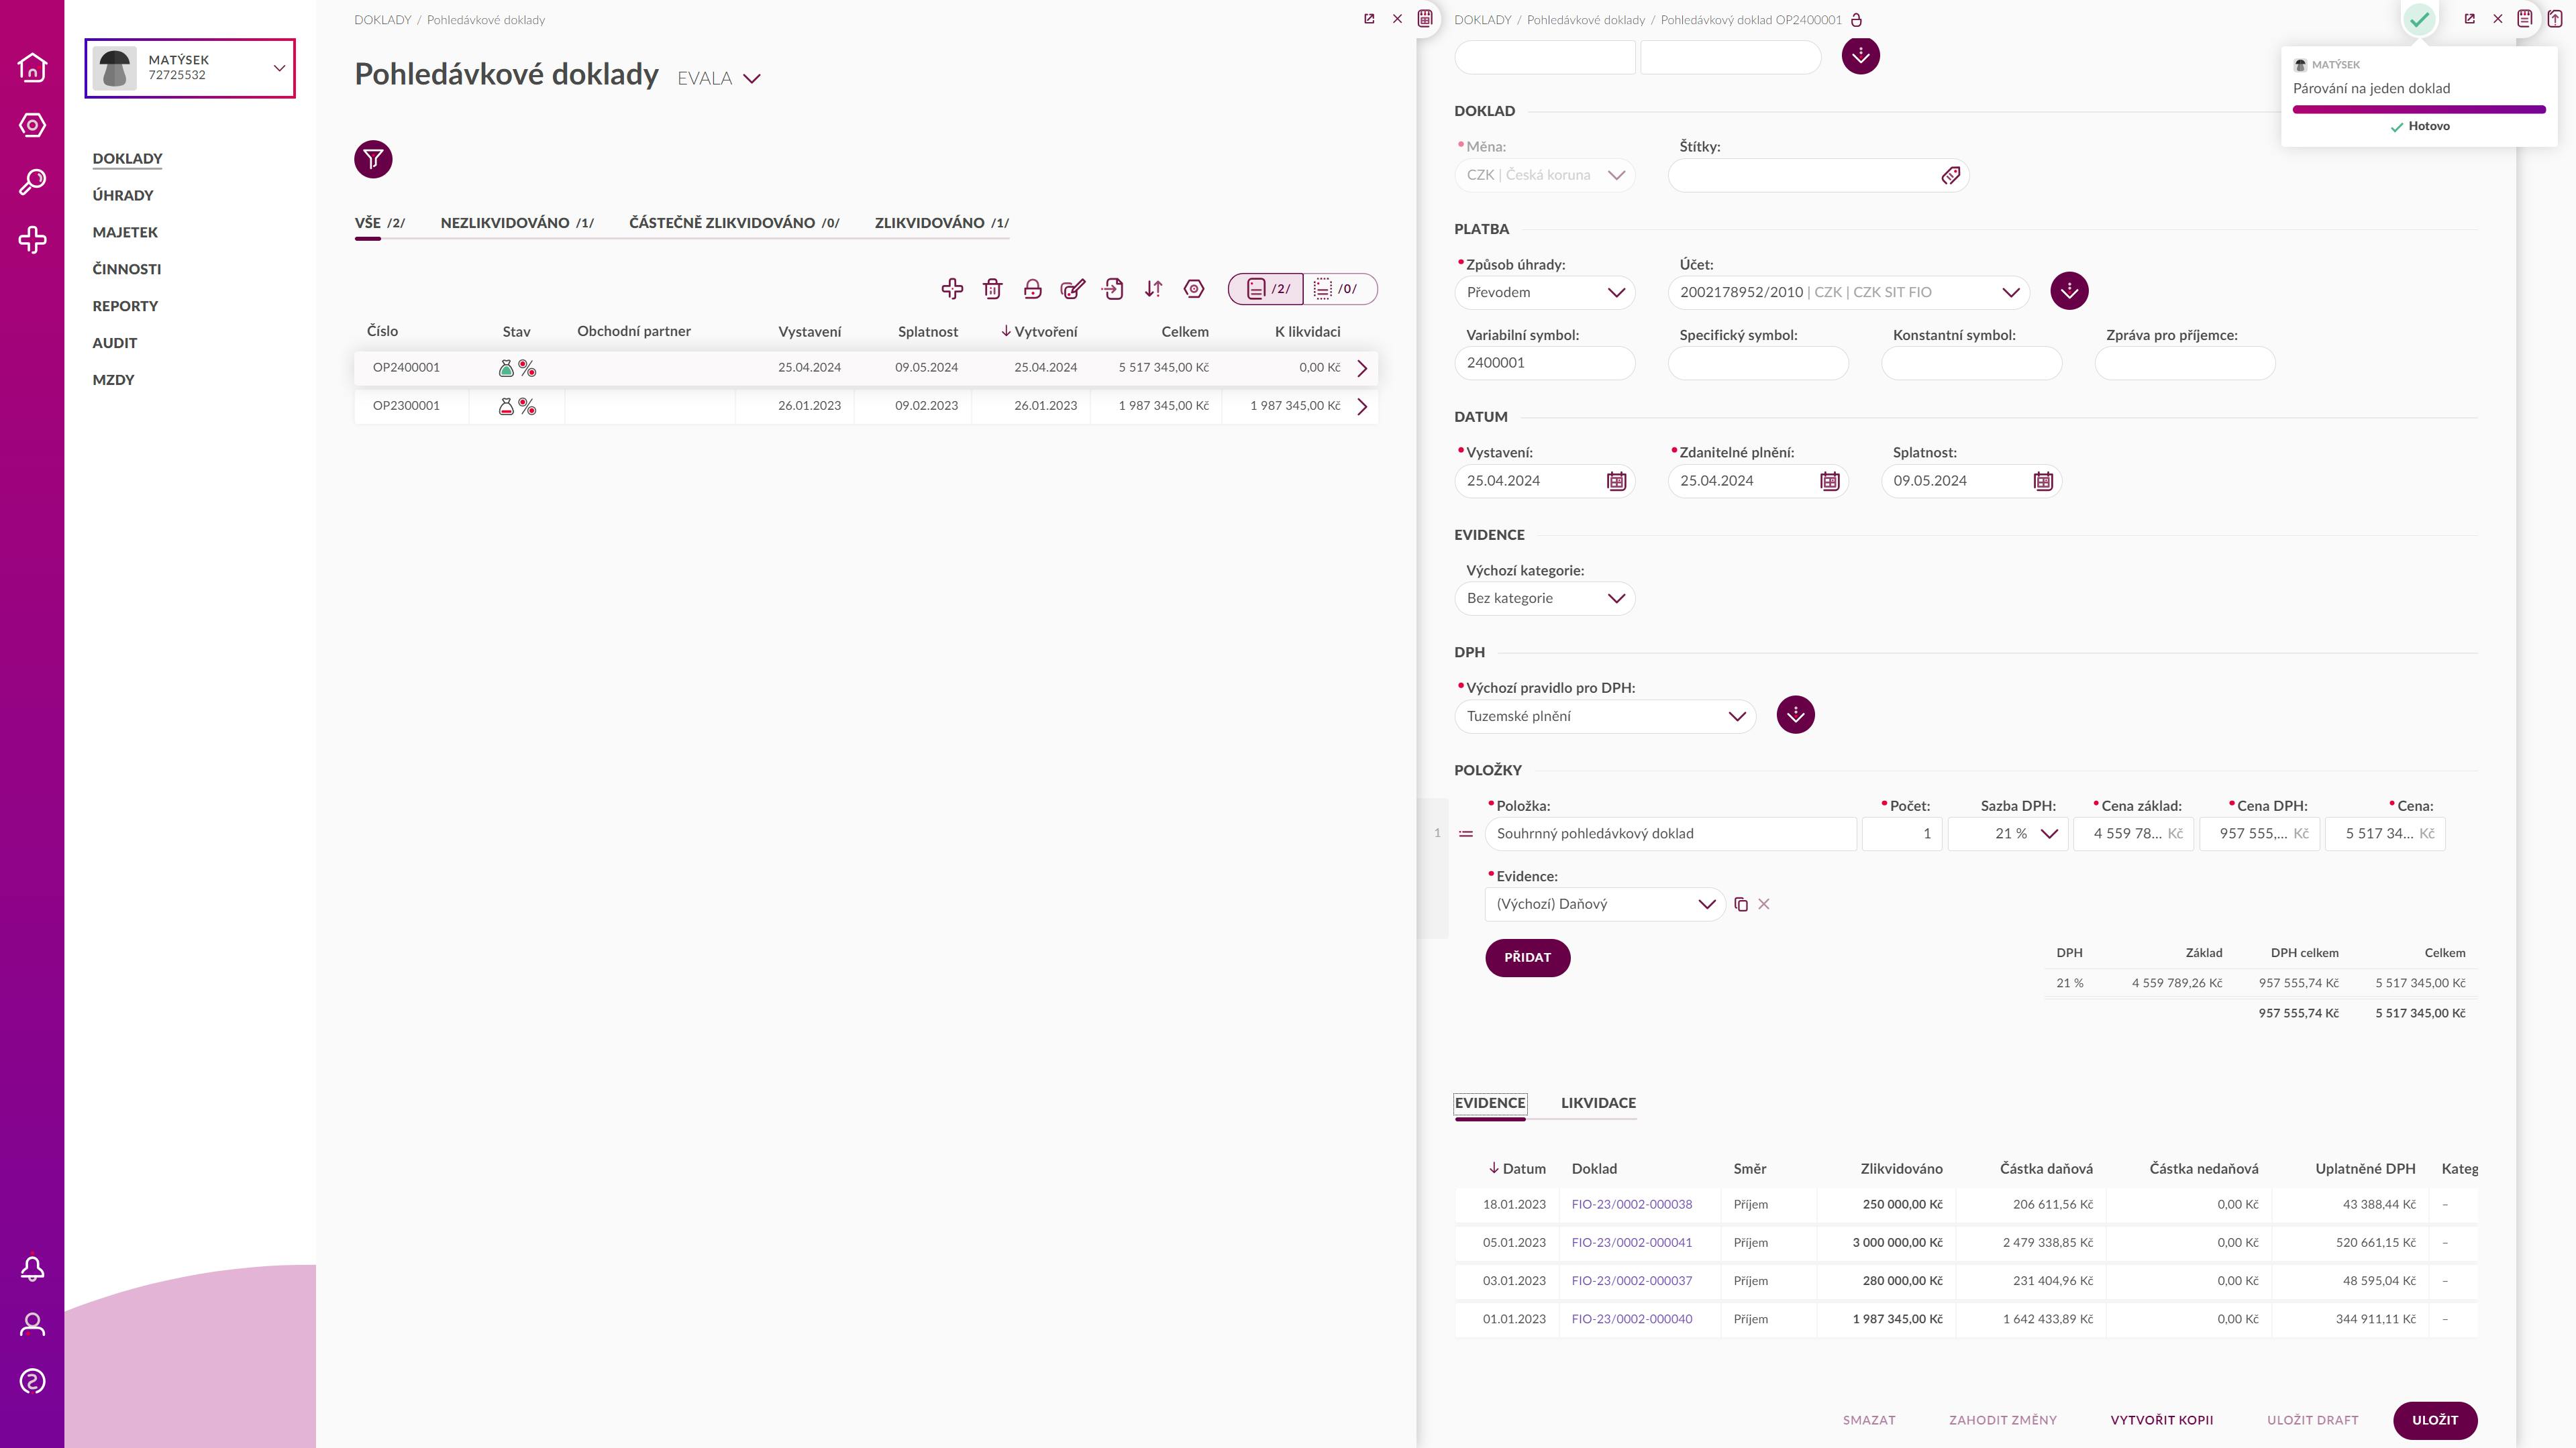This screenshot has width=2576, height=1448.
Task: Switch to ZLIKVIDOVÁNO tab
Action: pos(941,223)
